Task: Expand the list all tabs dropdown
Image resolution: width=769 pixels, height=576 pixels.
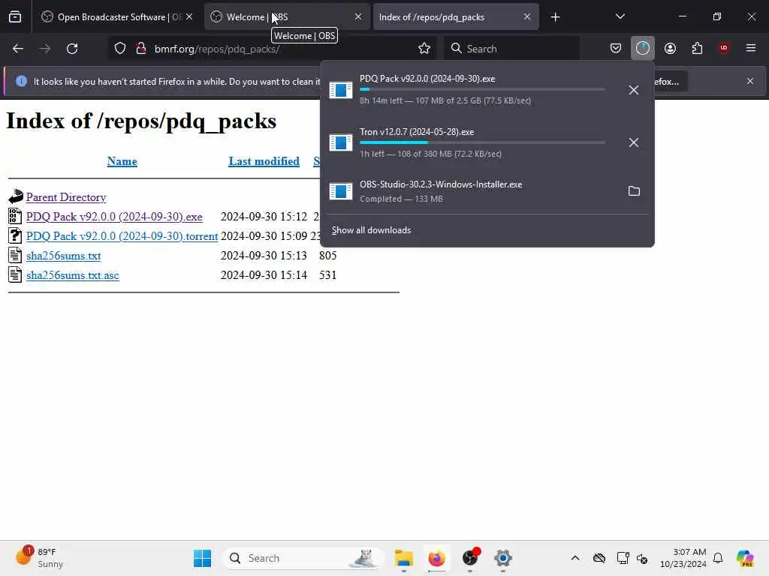Action: coord(620,16)
